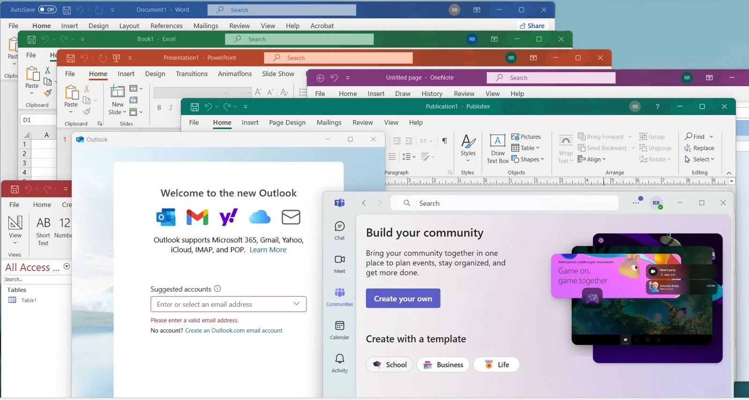Open ribbon display options icon in Word title bar
Screen dimensions: 749x400
tap(477, 10)
